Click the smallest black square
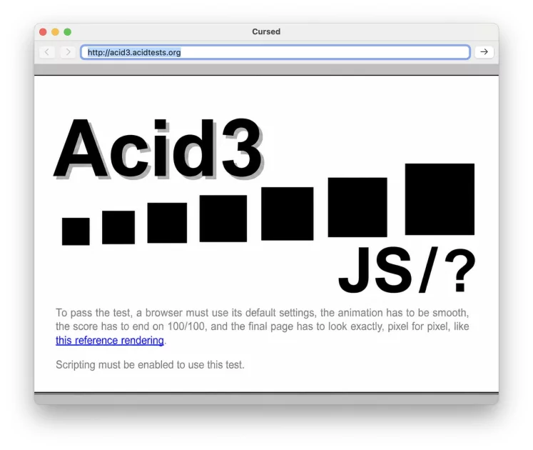 [76, 231]
